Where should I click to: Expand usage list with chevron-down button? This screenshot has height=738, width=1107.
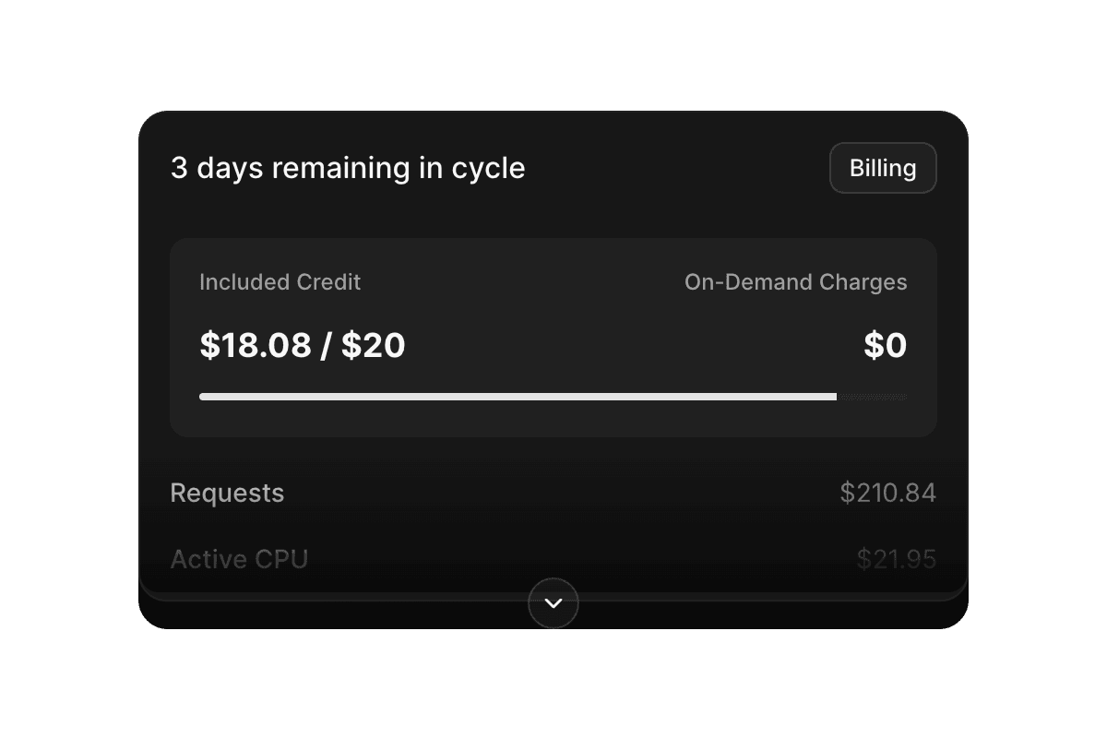553,603
